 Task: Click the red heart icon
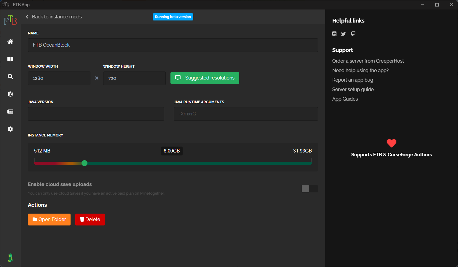point(392,143)
